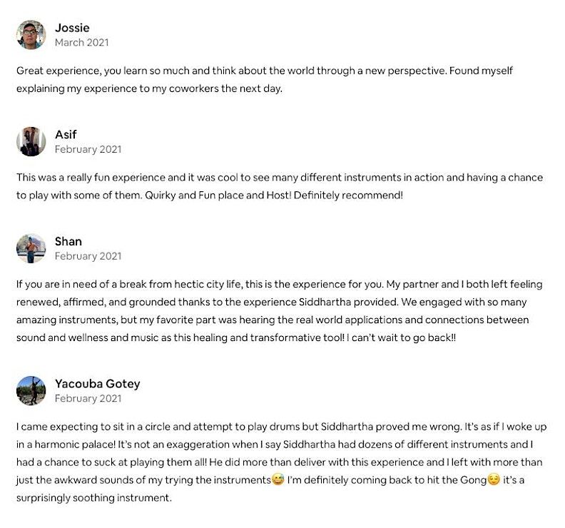Viewport: 565px width, 528px height.
Task: Click the date below Yacouba Gotey's name
Action: (x=88, y=398)
